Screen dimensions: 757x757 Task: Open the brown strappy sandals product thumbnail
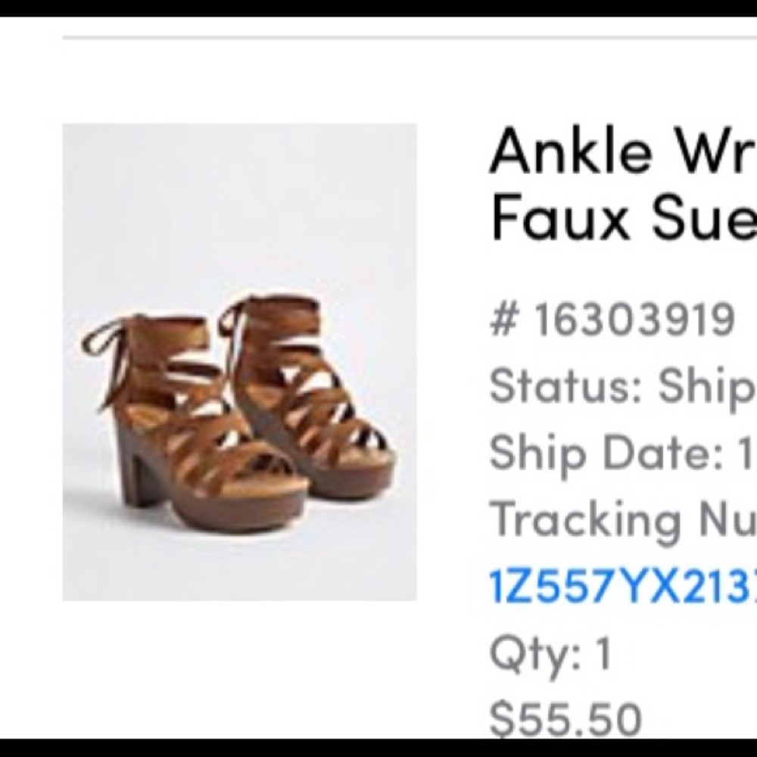pos(239,362)
